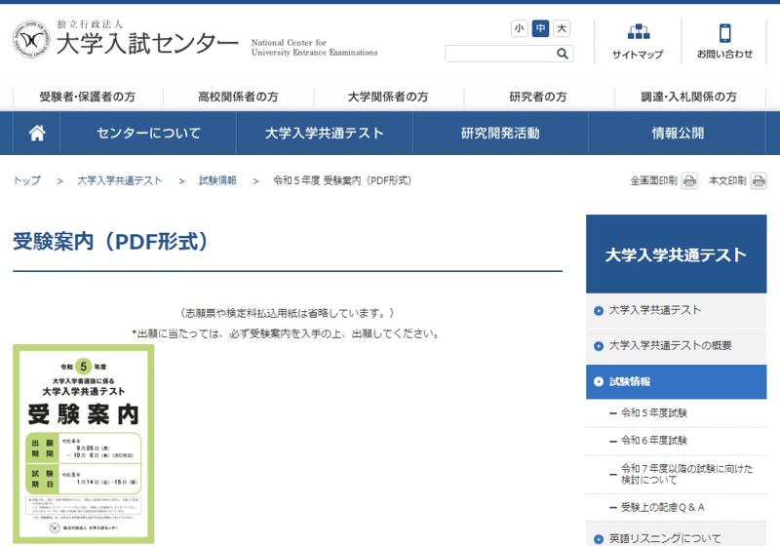Click the 大学入試センター site title
780x546 pixels.
click(147, 43)
